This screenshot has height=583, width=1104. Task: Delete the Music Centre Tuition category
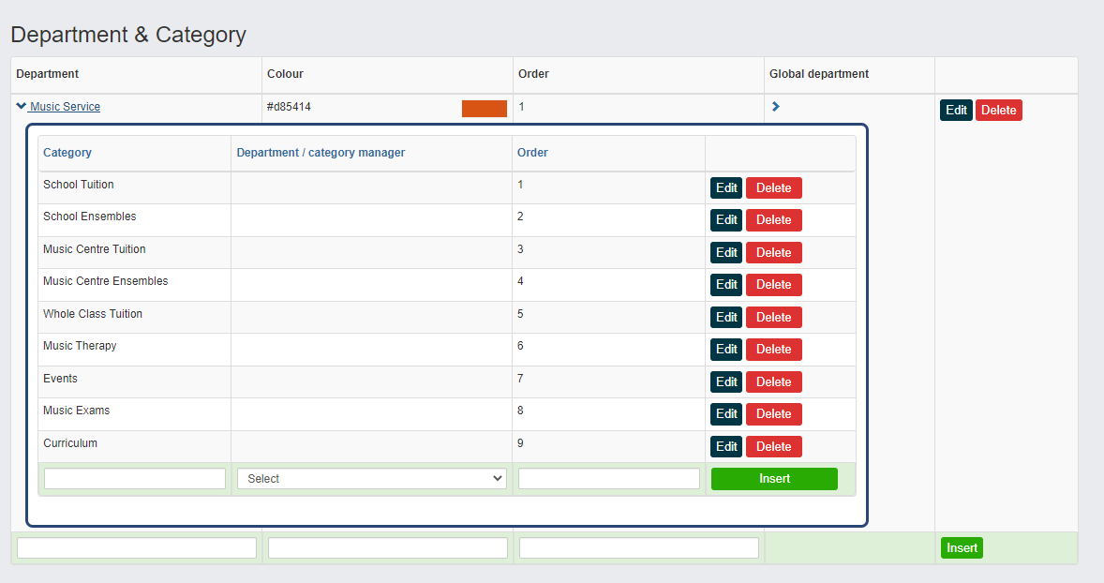(x=774, y=253)
